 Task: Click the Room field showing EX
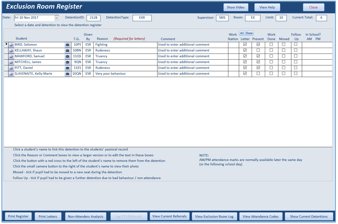pos(253,18)
